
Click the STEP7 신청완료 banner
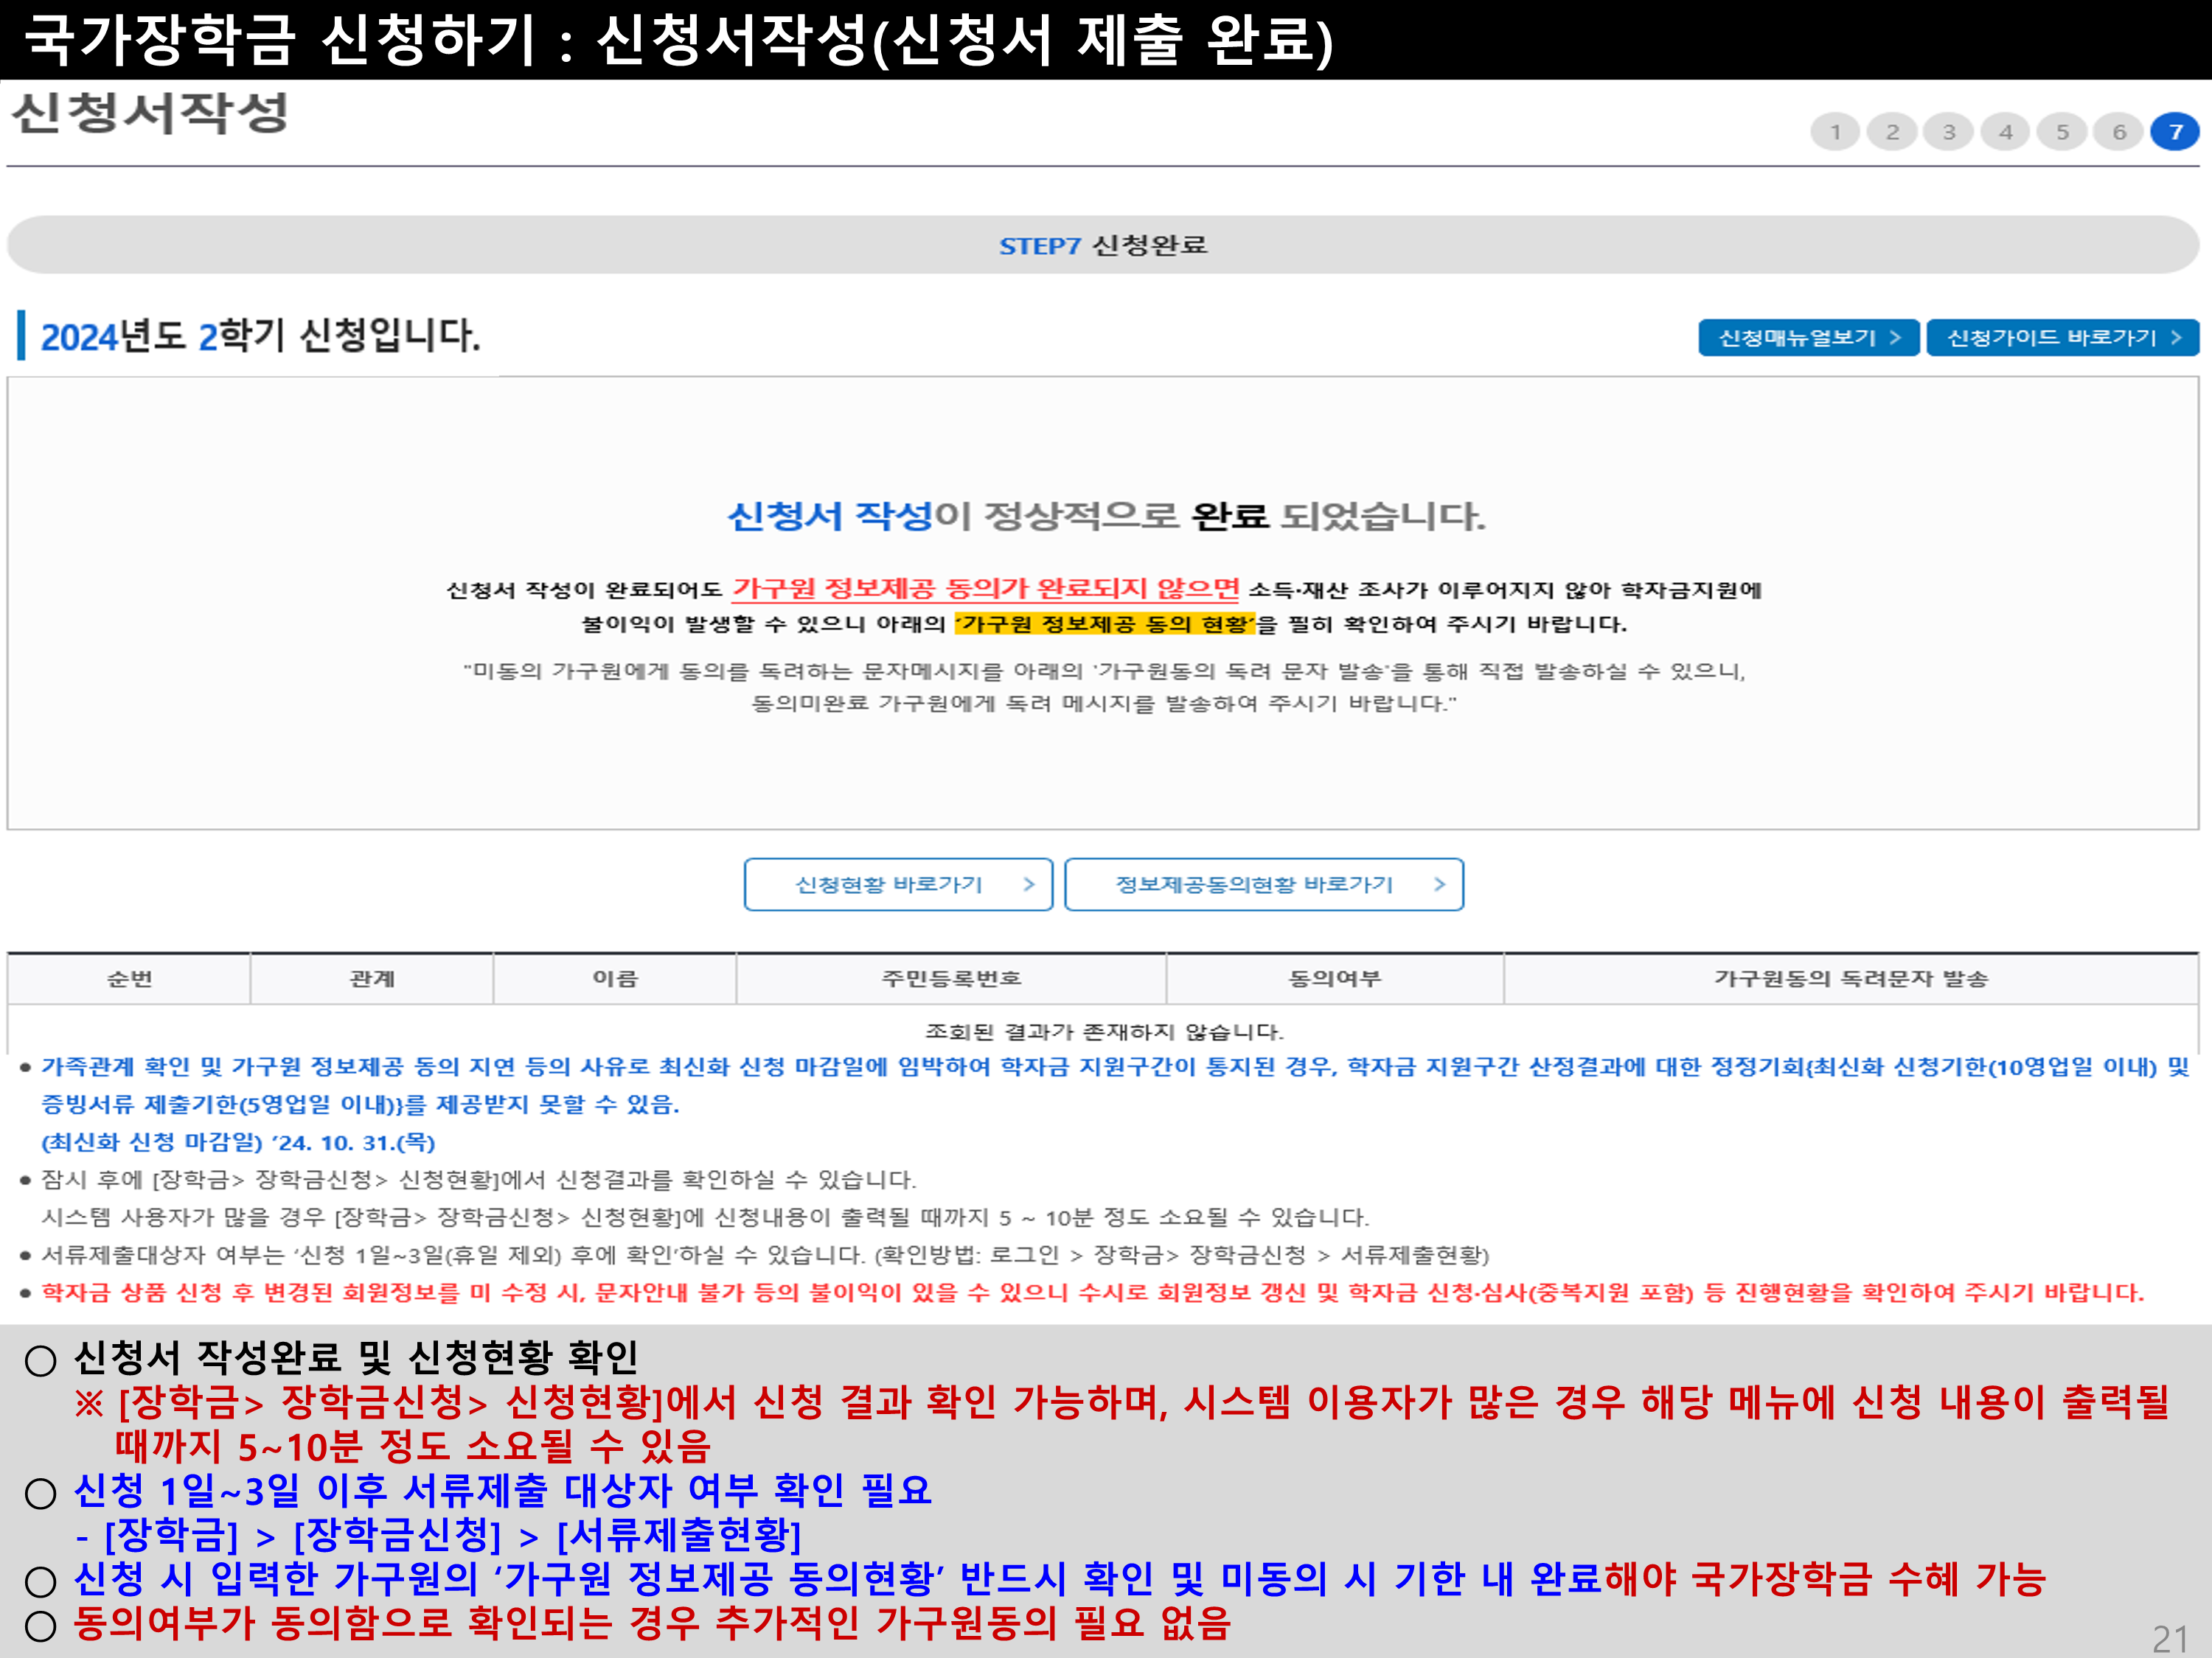pyautogui.click(x=1103, y=245)
